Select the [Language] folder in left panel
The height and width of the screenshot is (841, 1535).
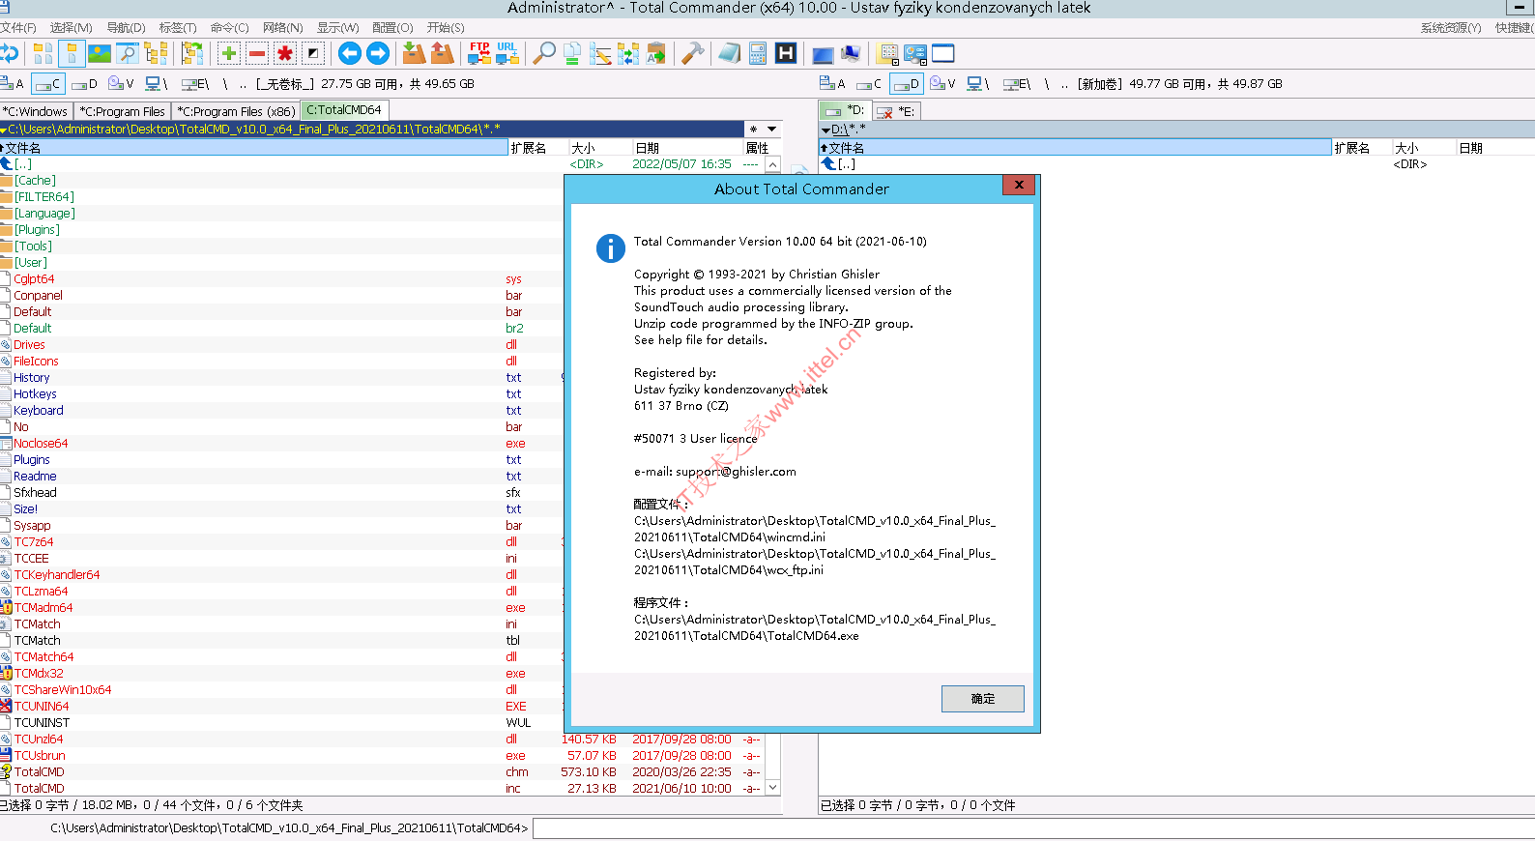44,214
